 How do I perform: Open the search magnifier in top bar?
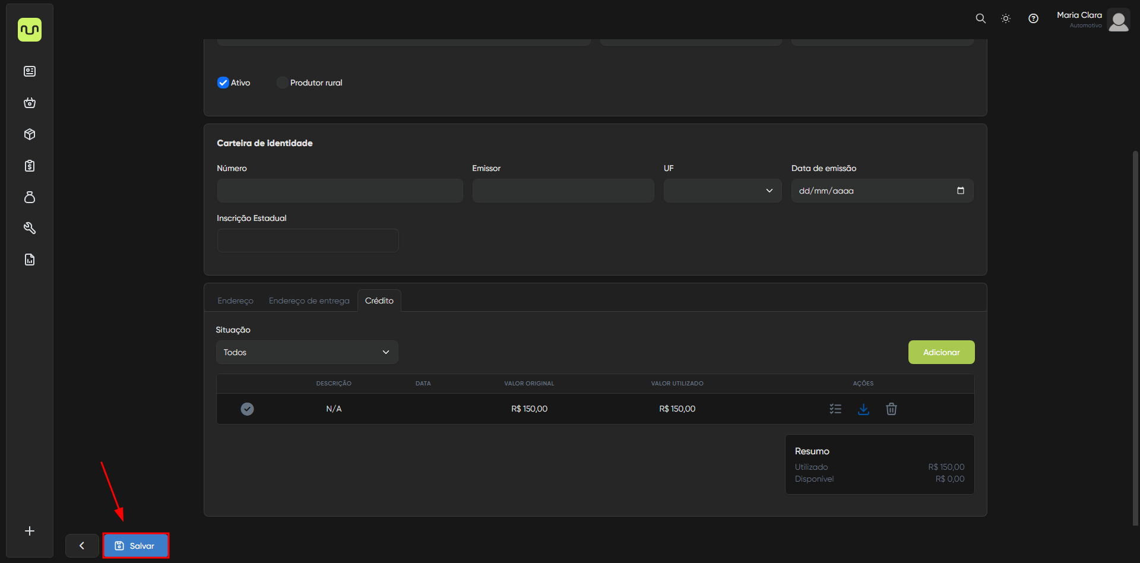[980, 18]
